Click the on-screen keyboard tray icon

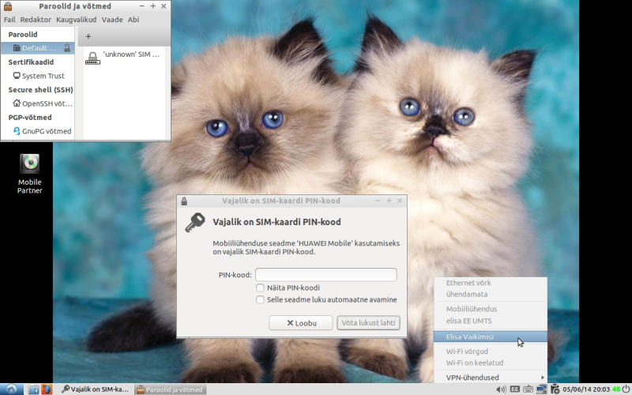528,389
